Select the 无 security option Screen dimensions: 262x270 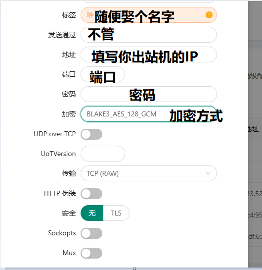(x=92, y=213)
